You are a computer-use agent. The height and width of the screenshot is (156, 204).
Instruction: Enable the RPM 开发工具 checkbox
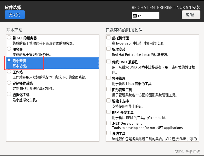108,112
